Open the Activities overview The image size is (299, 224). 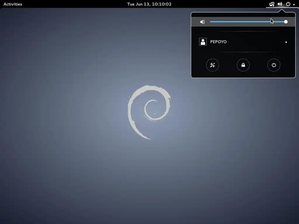click(x=13, y=4)
